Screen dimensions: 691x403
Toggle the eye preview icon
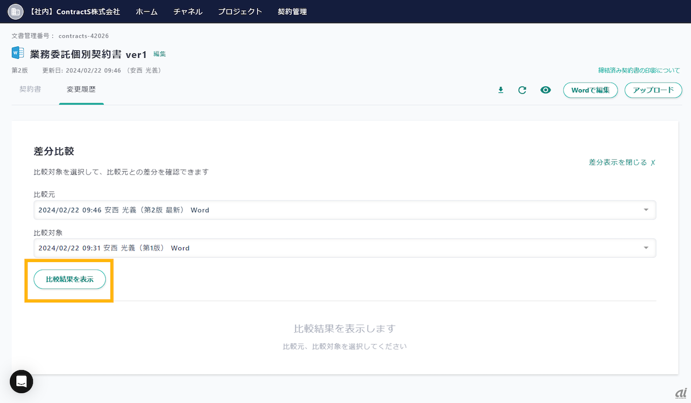tap(545, 90)
